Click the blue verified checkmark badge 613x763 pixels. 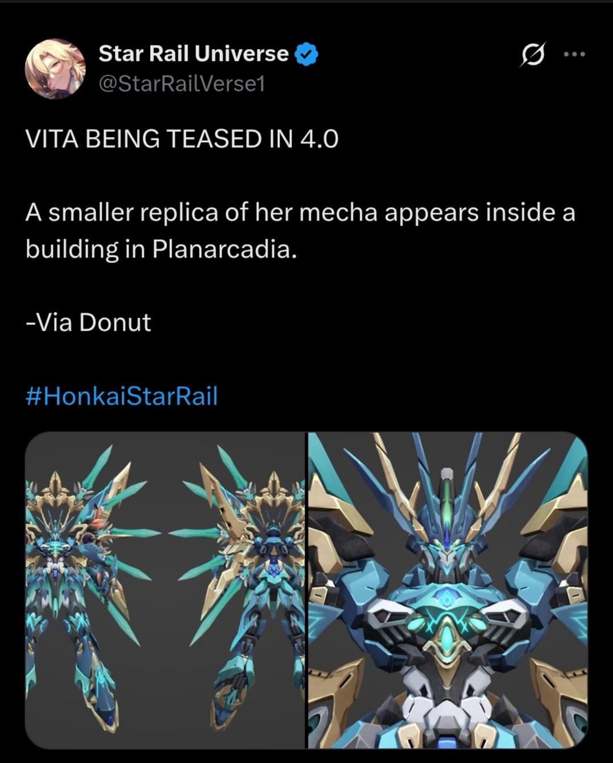point(307,55)
